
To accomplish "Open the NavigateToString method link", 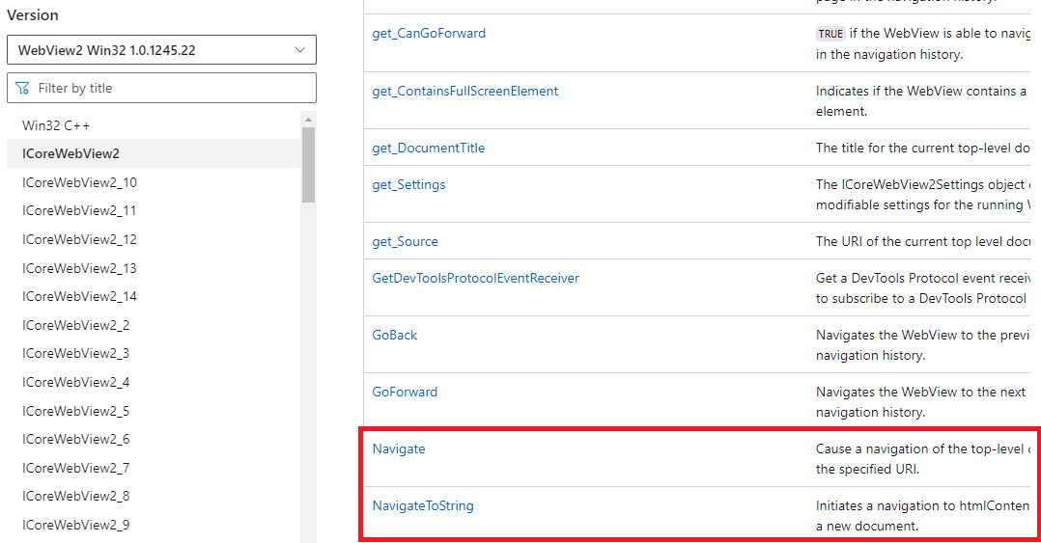I will tap(422, 505).
